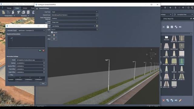
Task: Expand the Structures ribbon group arrow
Action: [x=28, y=16]
